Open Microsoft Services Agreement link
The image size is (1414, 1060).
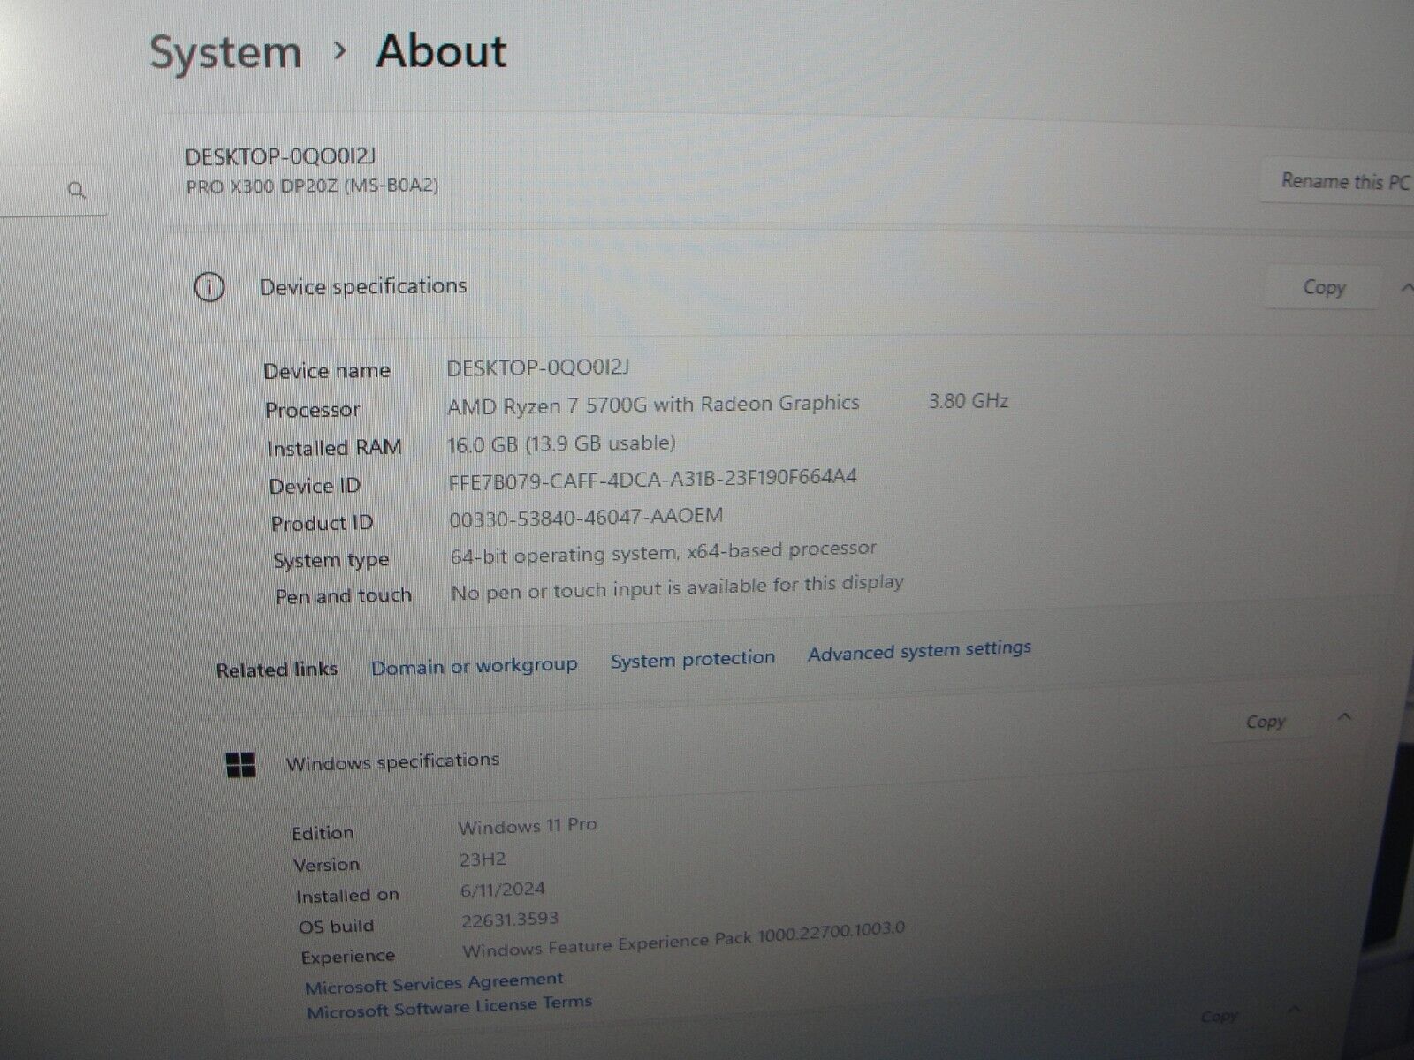pyautogui.click(x=434, y=983)
